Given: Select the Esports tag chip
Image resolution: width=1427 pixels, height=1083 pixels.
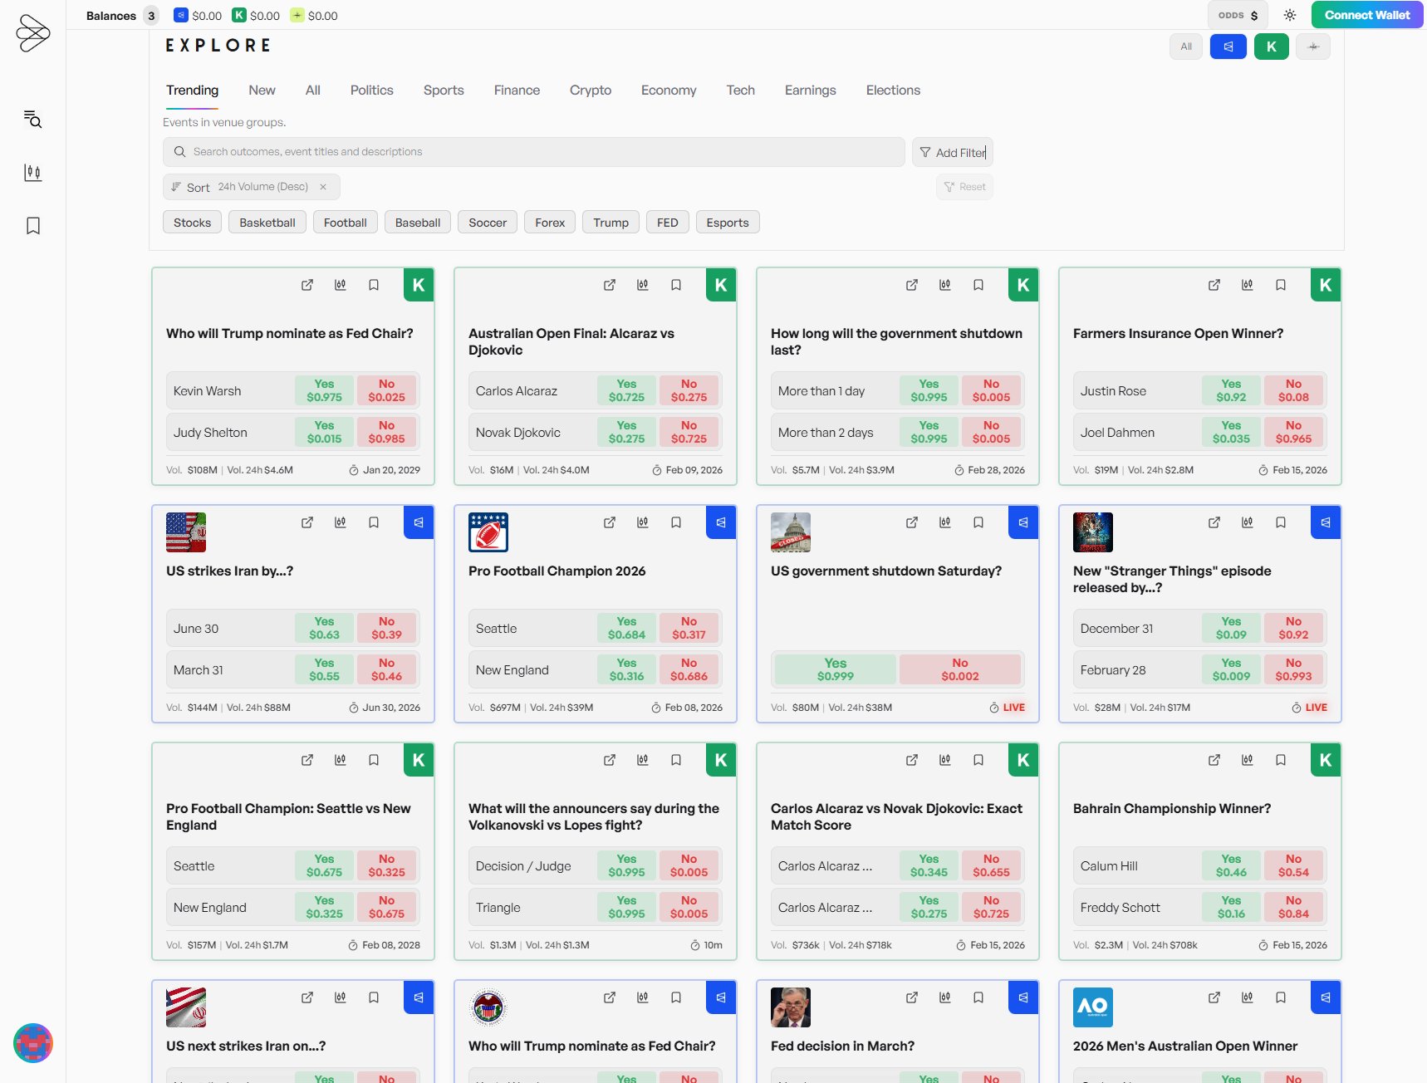Looking at the screenshot, I should coord(728,223).
